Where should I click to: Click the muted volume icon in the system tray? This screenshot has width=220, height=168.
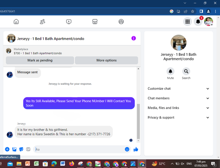click(x=183, y=164)
